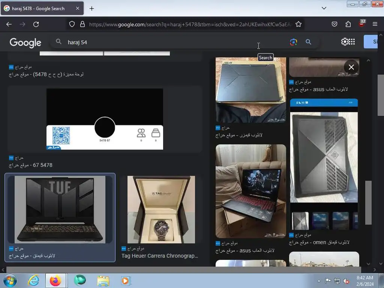Bookmark this page with the star
Viewport: 384px width, 288px height.
(298, 24)
